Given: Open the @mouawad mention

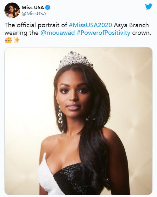Looking at the screenshot, I should 58,33.
